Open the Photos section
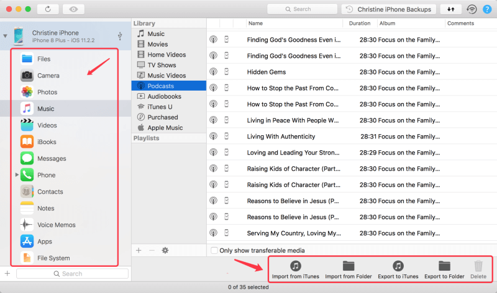 (65, 92)
